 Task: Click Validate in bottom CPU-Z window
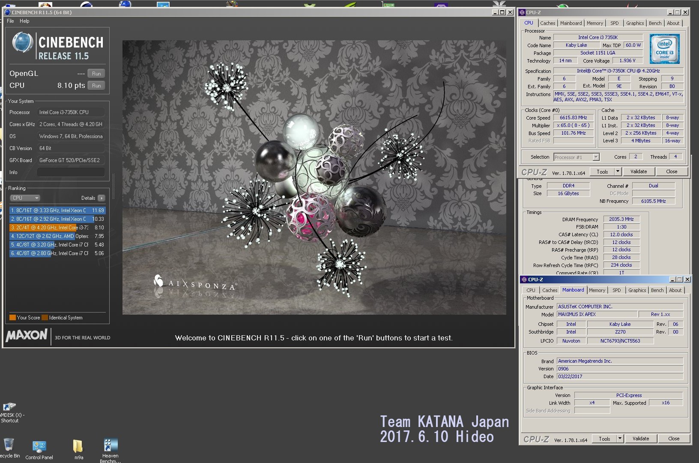[x=641, y=439]
